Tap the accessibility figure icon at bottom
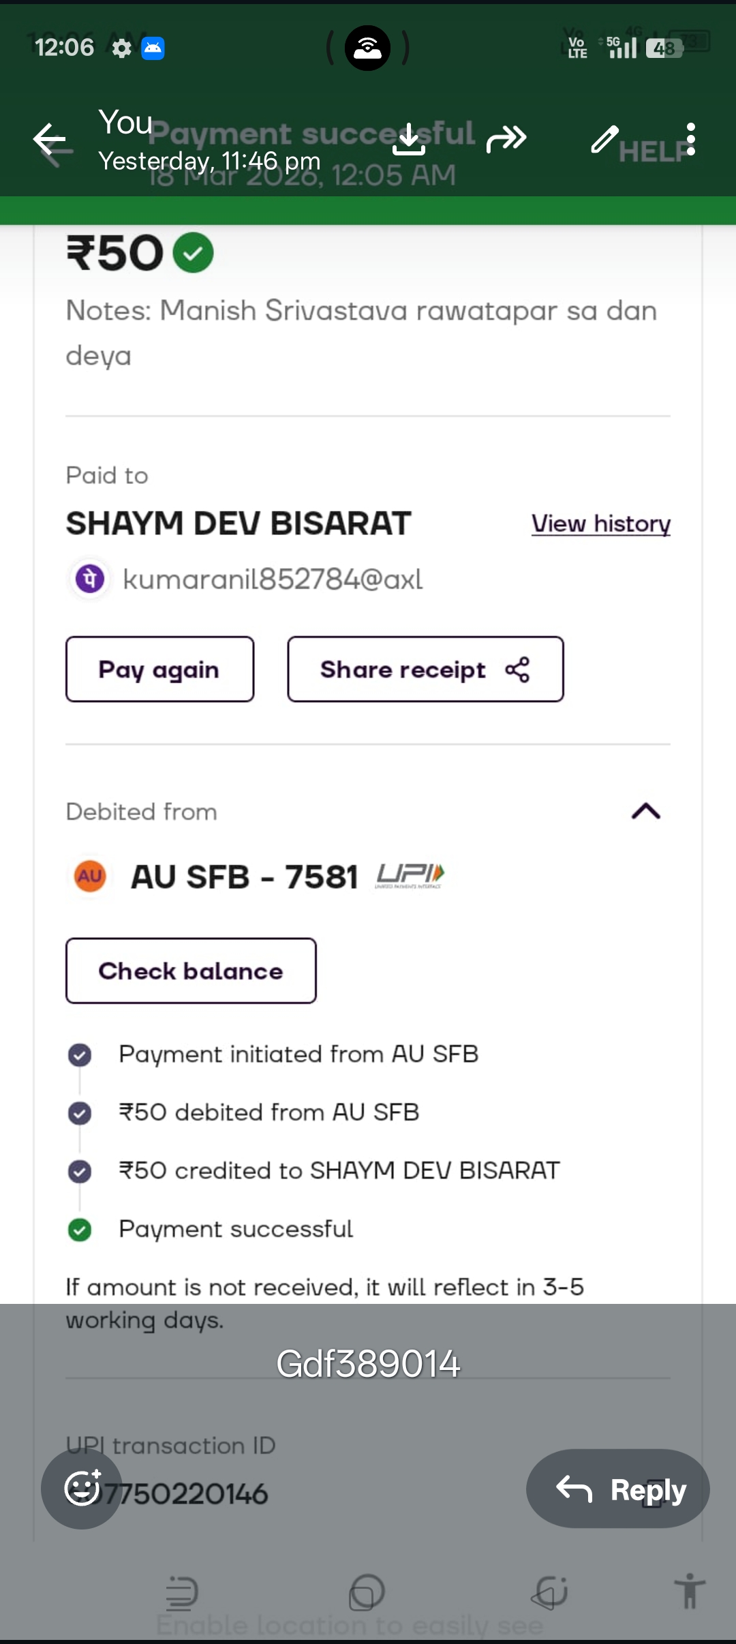Screen dimensions: 736x1644 pos(690,1591)
